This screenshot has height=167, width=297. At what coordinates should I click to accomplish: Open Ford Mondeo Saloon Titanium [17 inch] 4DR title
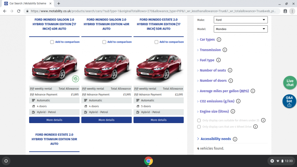click(x=54, y=24)
